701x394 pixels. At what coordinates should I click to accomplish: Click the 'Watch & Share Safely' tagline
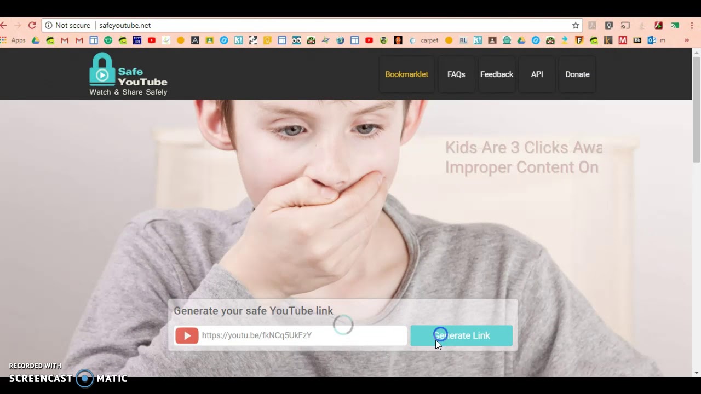point(128,92)
